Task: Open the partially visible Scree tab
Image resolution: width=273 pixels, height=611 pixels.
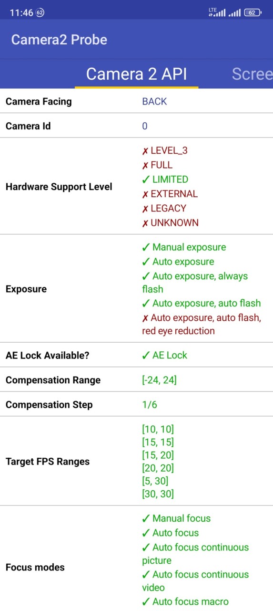Action: tap(252, 74)
